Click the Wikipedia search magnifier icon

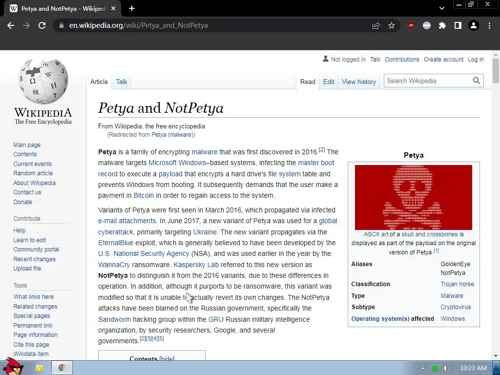tap(477, 81)
